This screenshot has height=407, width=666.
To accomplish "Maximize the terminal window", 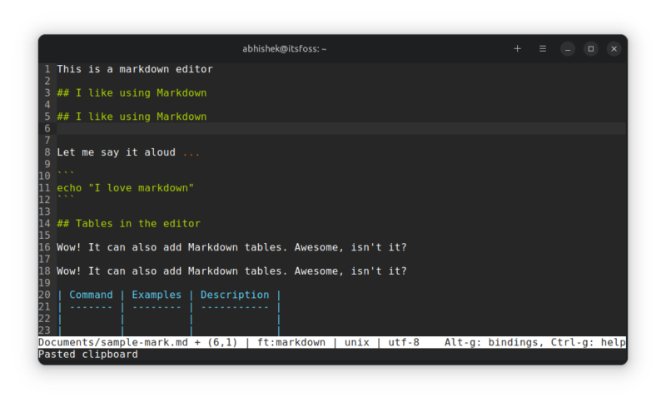I will click(590, 49).
